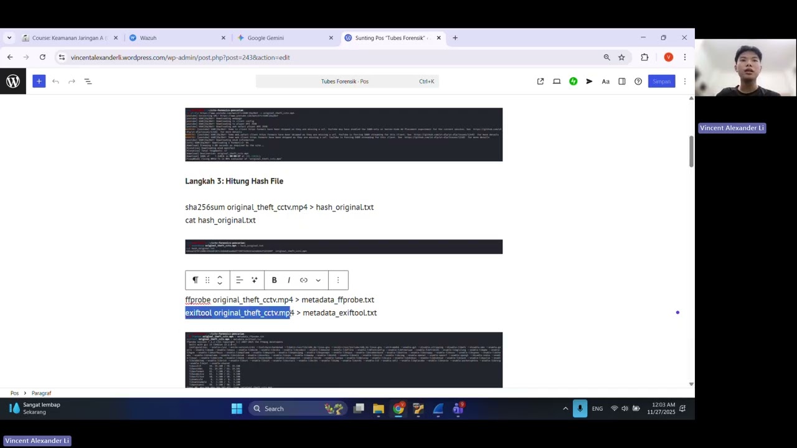Open the Aa styles icon
This screenshot has height=448, width=797.
(605, 82)
